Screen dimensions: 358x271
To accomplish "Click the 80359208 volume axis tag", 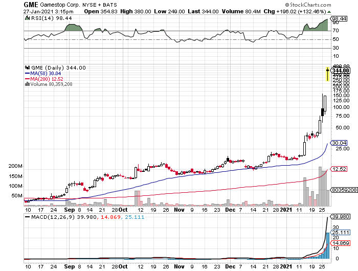I will coord(344,190).
